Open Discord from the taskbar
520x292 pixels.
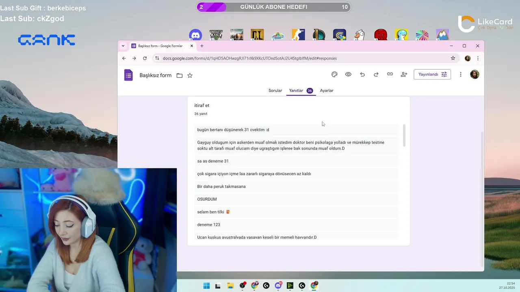click(x=278, y=286)
